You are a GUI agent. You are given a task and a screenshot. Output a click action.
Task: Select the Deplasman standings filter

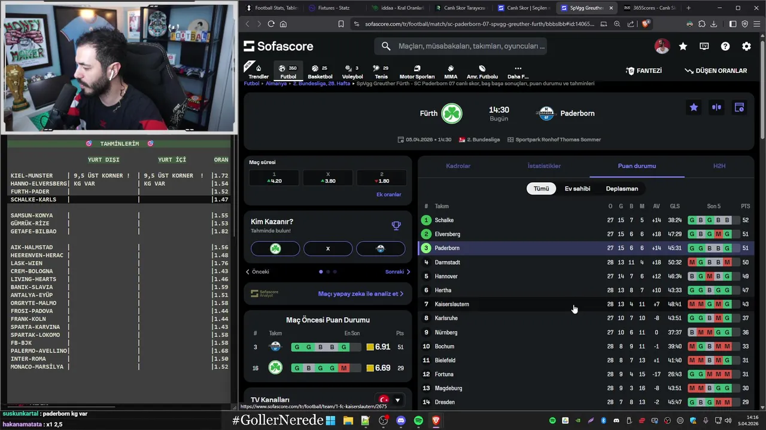click(x=622, y=189)
